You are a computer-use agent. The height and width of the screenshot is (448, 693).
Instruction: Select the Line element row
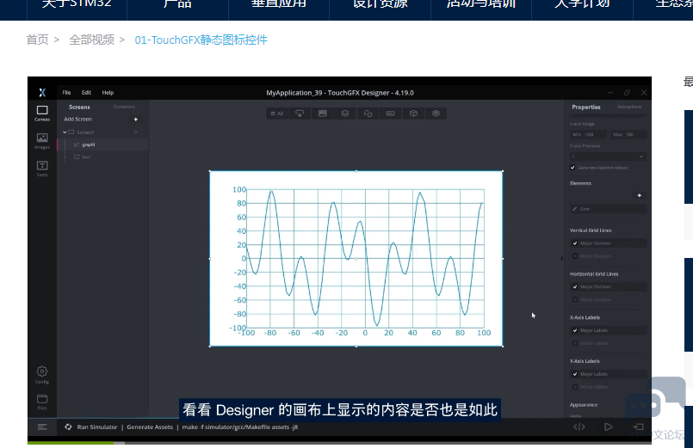pos(608,209)
